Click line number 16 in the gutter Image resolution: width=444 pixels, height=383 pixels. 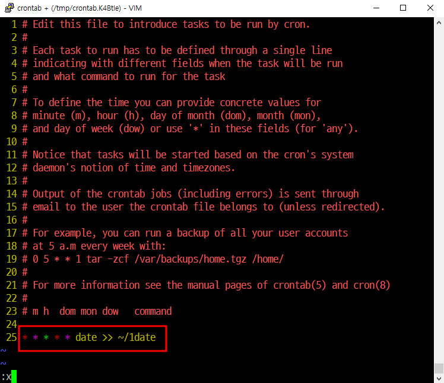coord(12,220)
